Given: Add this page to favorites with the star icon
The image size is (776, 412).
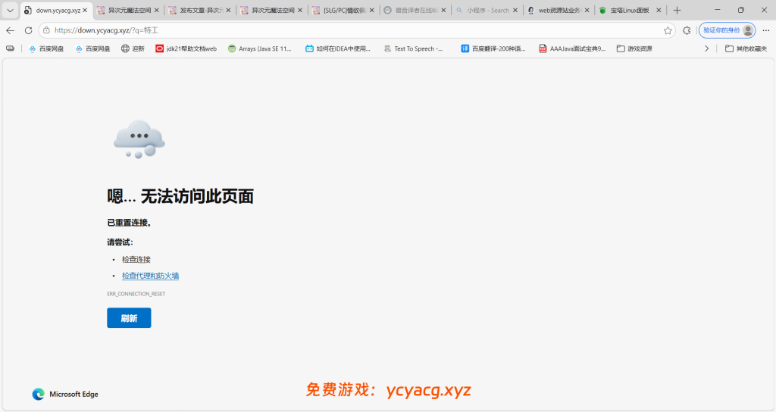Looking at the screenshot, I should point(668,30).
